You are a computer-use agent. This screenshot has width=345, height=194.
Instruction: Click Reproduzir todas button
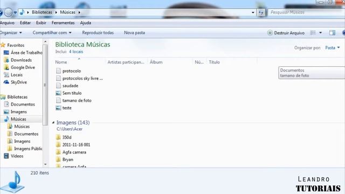pyautogui.click(x=98, y=33)
